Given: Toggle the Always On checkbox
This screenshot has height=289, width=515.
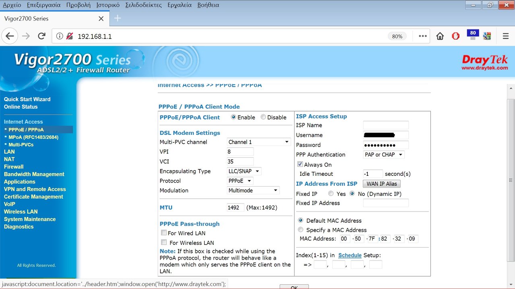Looking at the screenshot, I should tap(300, 164).
